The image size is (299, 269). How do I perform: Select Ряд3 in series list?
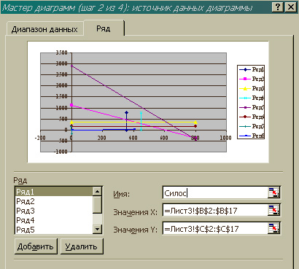point(54,211)
